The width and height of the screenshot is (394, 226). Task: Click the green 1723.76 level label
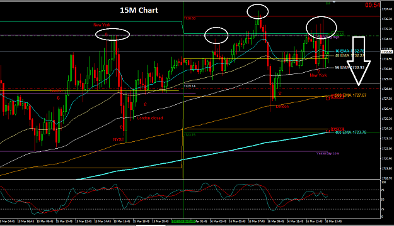190,135
